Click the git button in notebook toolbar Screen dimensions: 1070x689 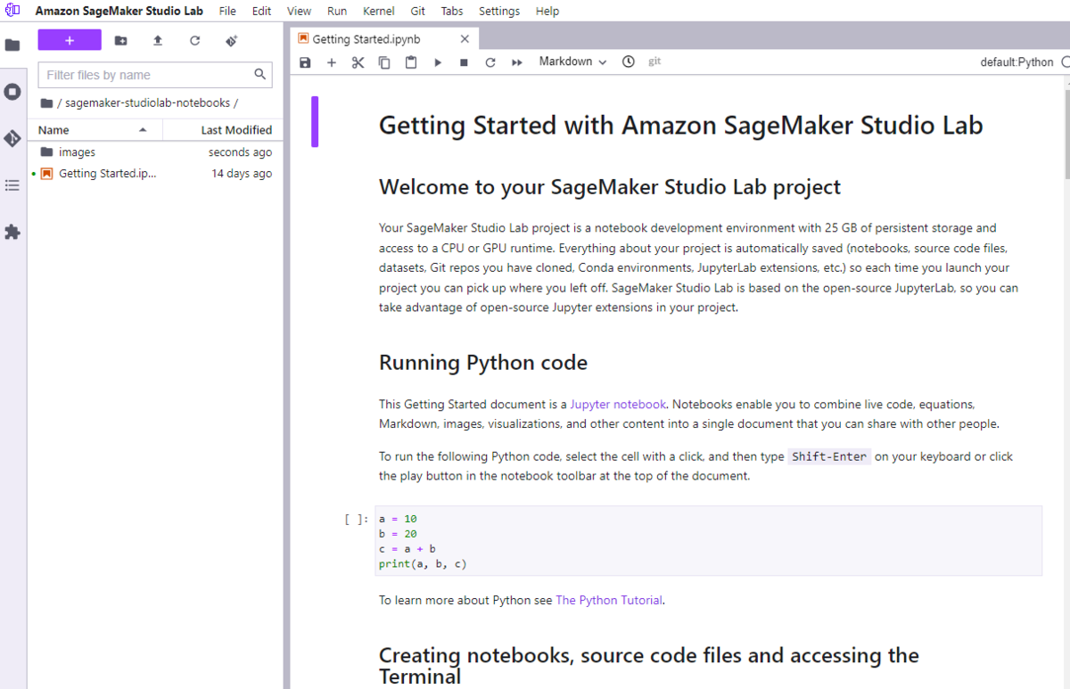coord(654,62)
